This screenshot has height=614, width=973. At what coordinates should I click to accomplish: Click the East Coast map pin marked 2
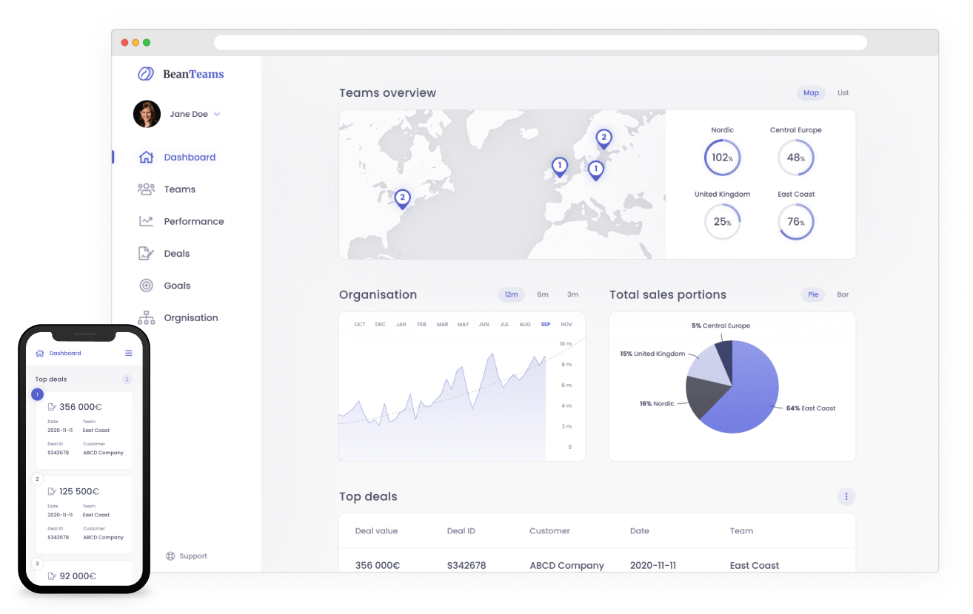coord(402,199)
